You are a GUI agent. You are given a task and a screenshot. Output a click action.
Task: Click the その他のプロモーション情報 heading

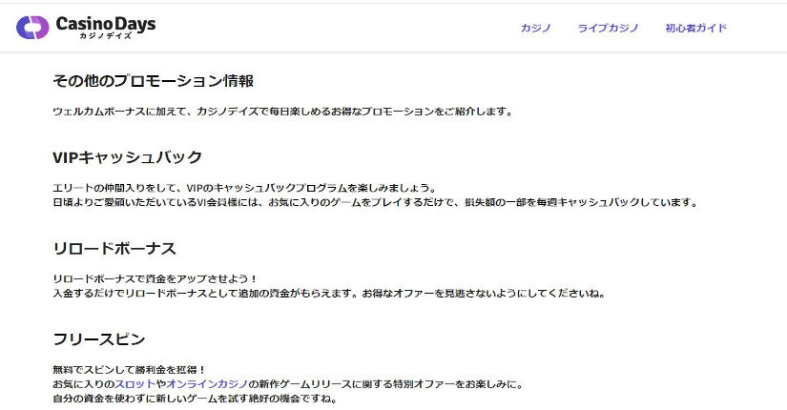click(153, 80)
